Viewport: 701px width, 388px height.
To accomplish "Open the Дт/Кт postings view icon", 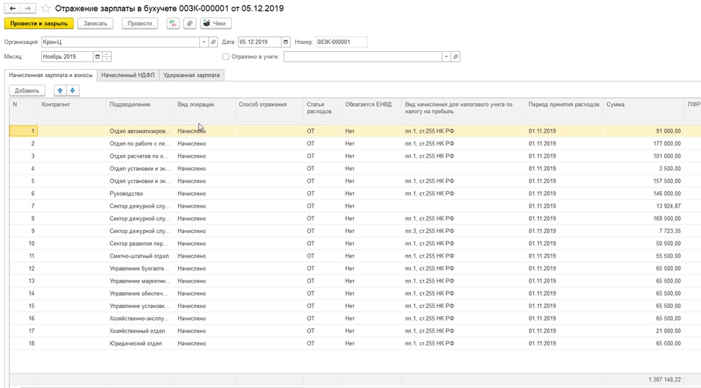I will tap(173, 23).
